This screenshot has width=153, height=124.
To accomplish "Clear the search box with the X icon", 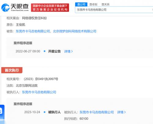I will [152, 10].
